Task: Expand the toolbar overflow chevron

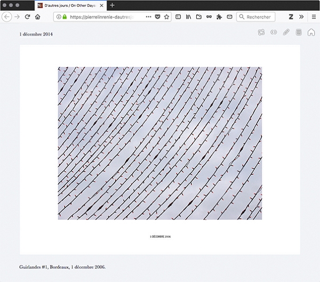Action: [x=301, y=17]
